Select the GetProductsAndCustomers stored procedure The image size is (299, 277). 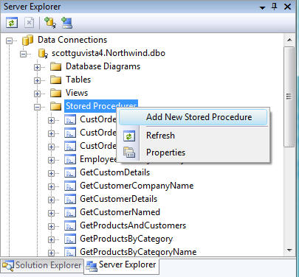pyautogui.click(x=133, y=225)
